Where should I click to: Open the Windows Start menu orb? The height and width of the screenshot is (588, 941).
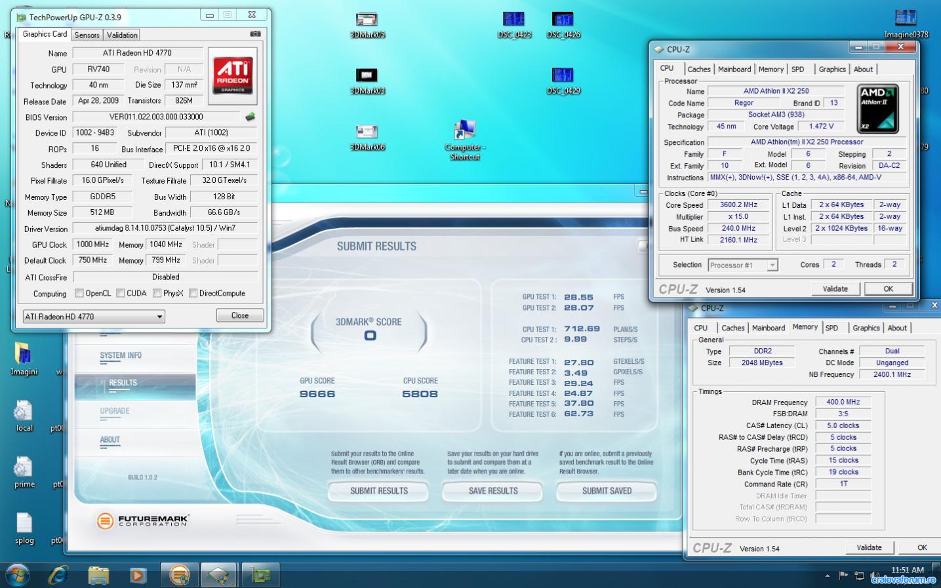(18, 575)
